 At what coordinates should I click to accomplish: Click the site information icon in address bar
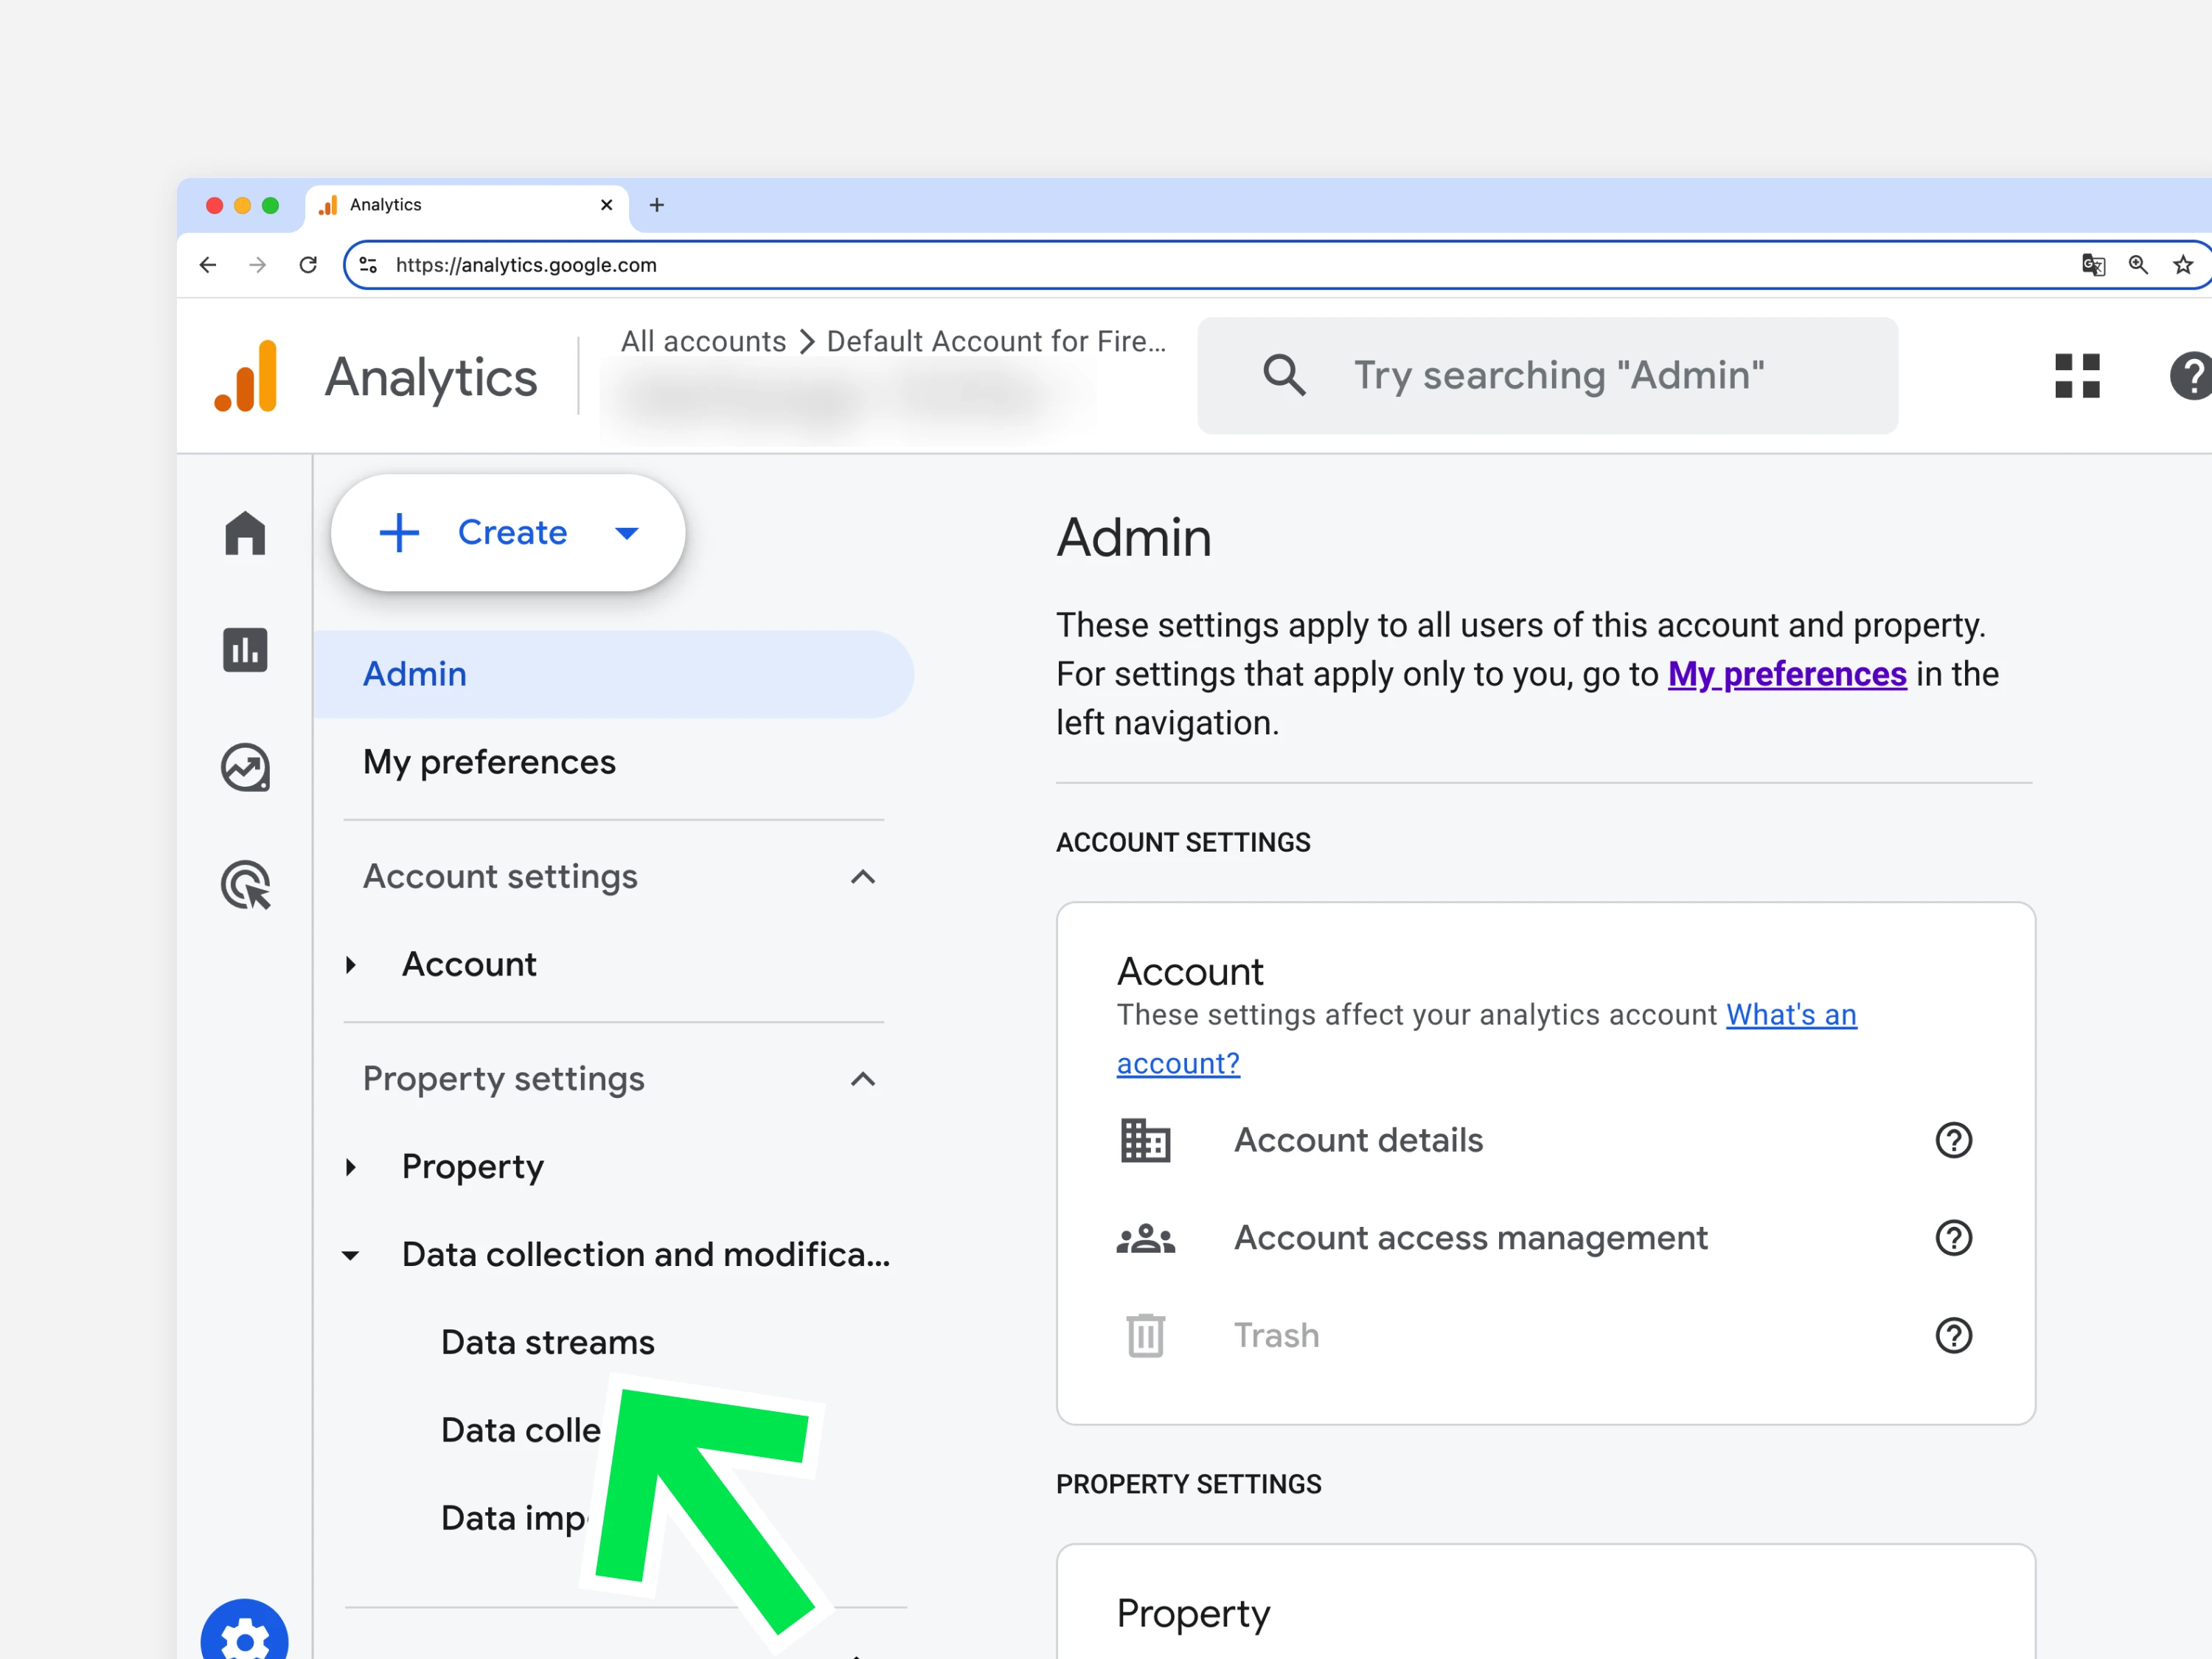pyautogui.click(x=368, y=265)
